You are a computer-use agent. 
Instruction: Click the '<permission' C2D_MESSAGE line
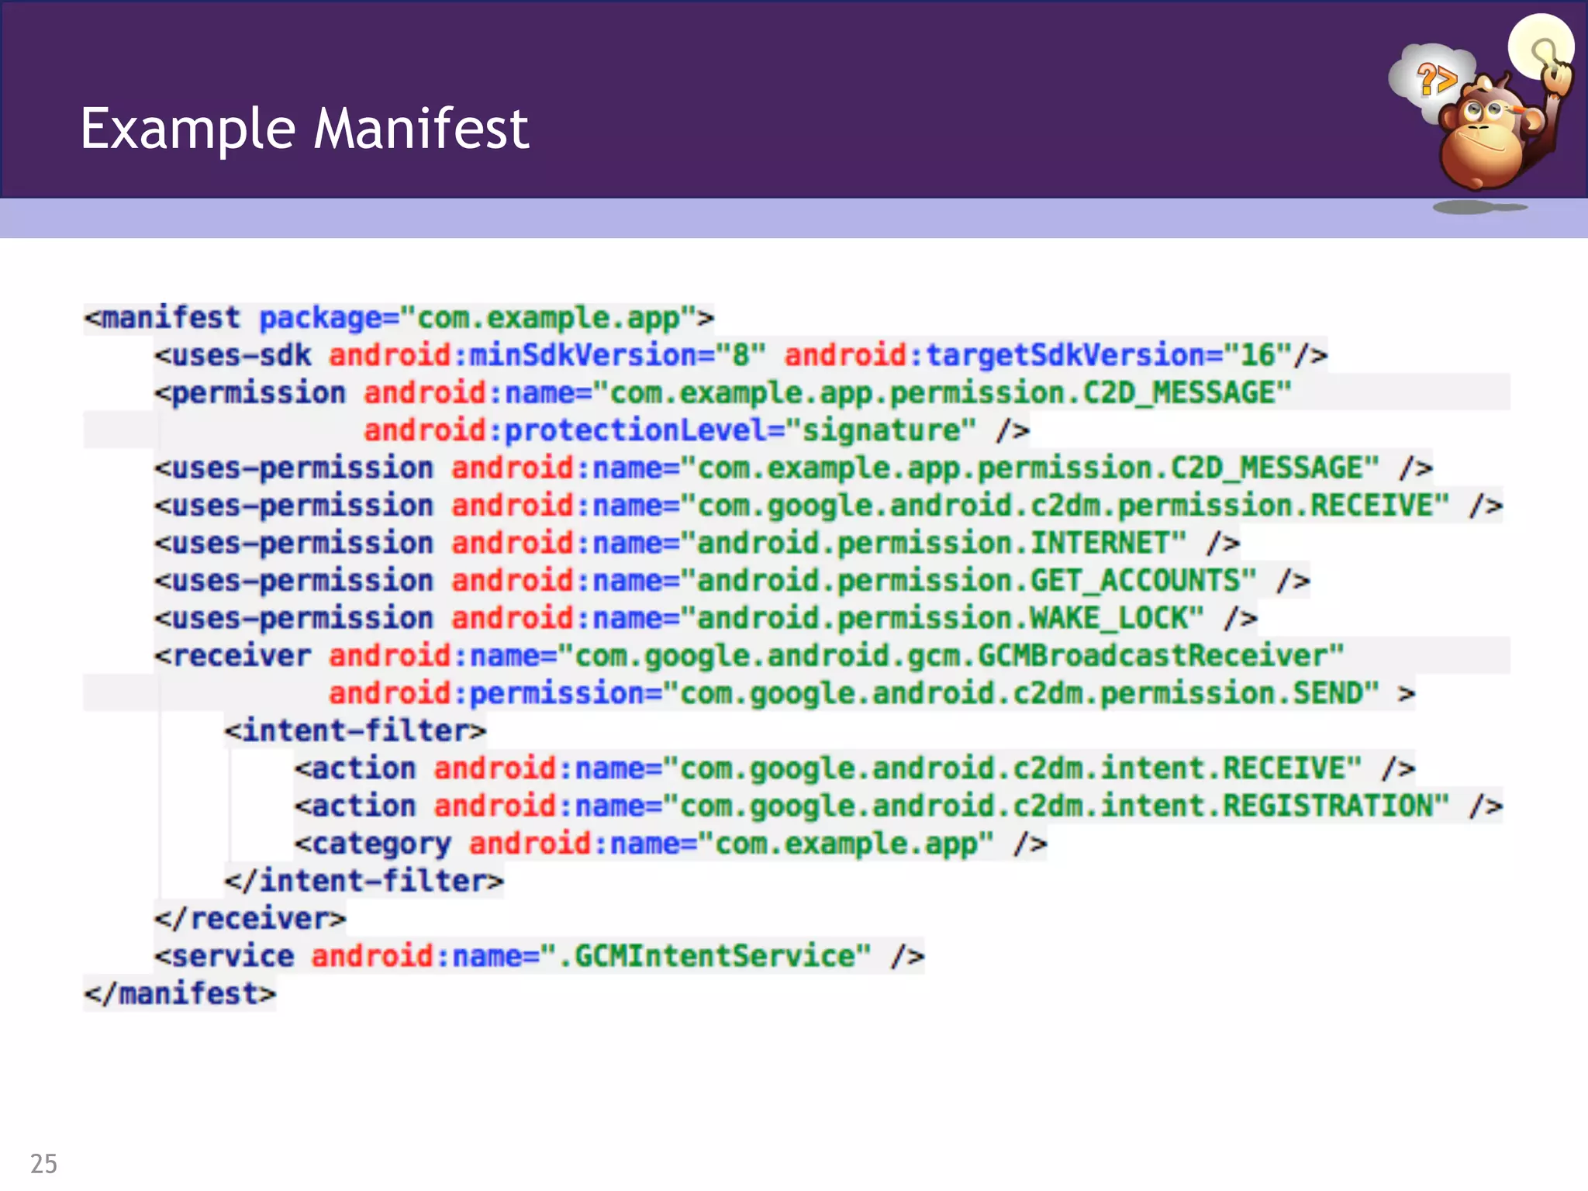coord(723,393)
